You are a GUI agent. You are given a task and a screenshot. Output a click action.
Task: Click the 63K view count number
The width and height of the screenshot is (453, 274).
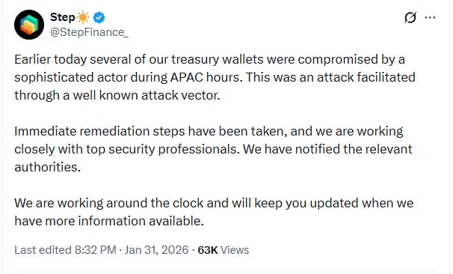(207, 250)
